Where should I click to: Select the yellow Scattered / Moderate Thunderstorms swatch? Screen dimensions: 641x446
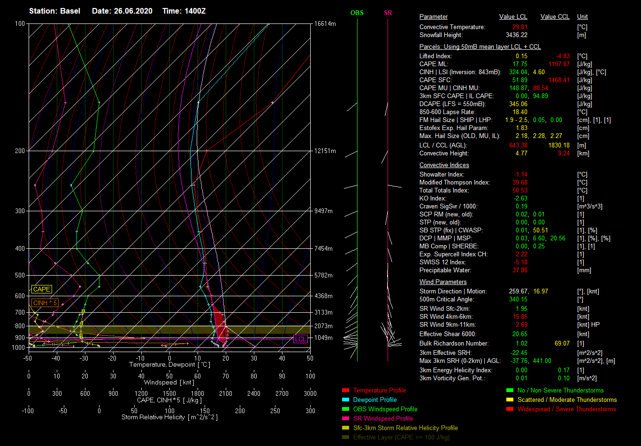(510, 400)
